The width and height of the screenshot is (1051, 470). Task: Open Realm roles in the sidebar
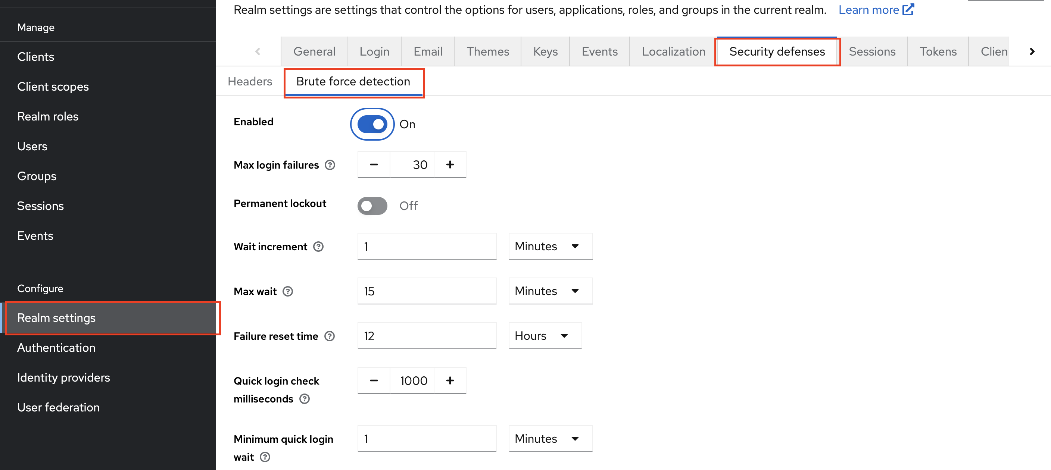tap(108, 116)
